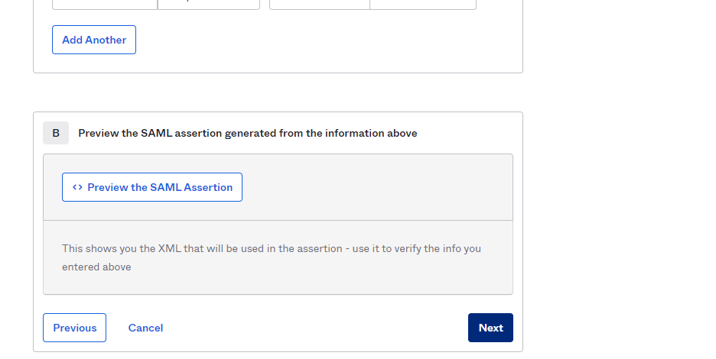Click the 'entered above' help text line
The height and width of the screenshot is (359, 716).
pyautogui.click(x=96, y=267)
